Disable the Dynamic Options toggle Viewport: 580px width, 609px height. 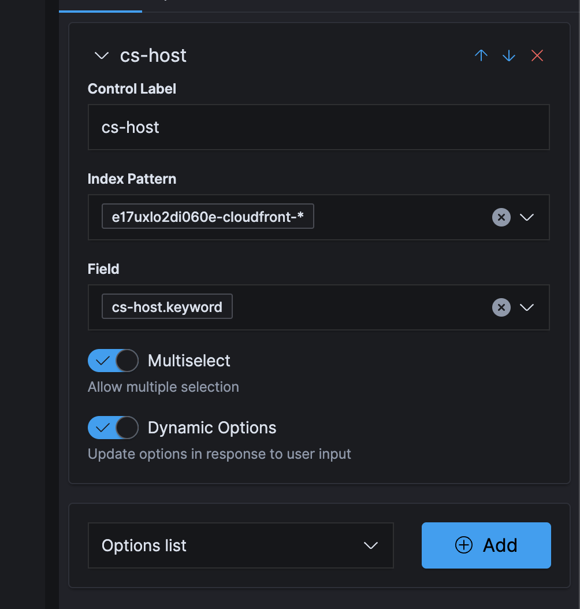113,428
